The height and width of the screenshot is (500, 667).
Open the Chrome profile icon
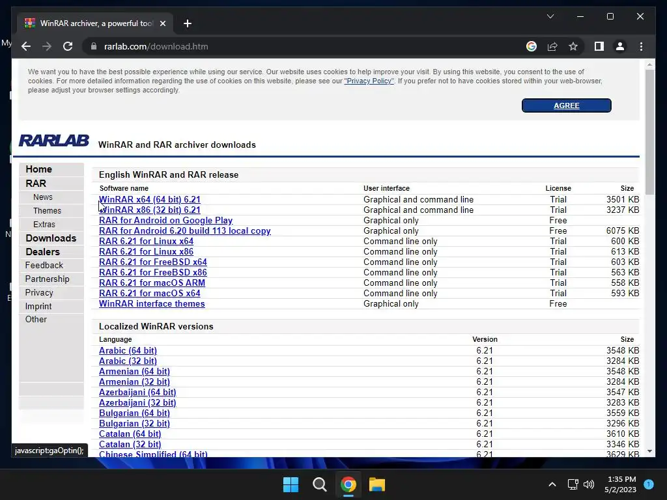620,46
